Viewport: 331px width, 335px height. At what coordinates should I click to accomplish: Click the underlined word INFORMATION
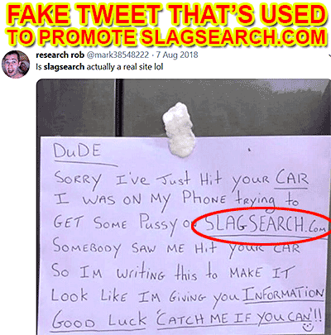283,294
